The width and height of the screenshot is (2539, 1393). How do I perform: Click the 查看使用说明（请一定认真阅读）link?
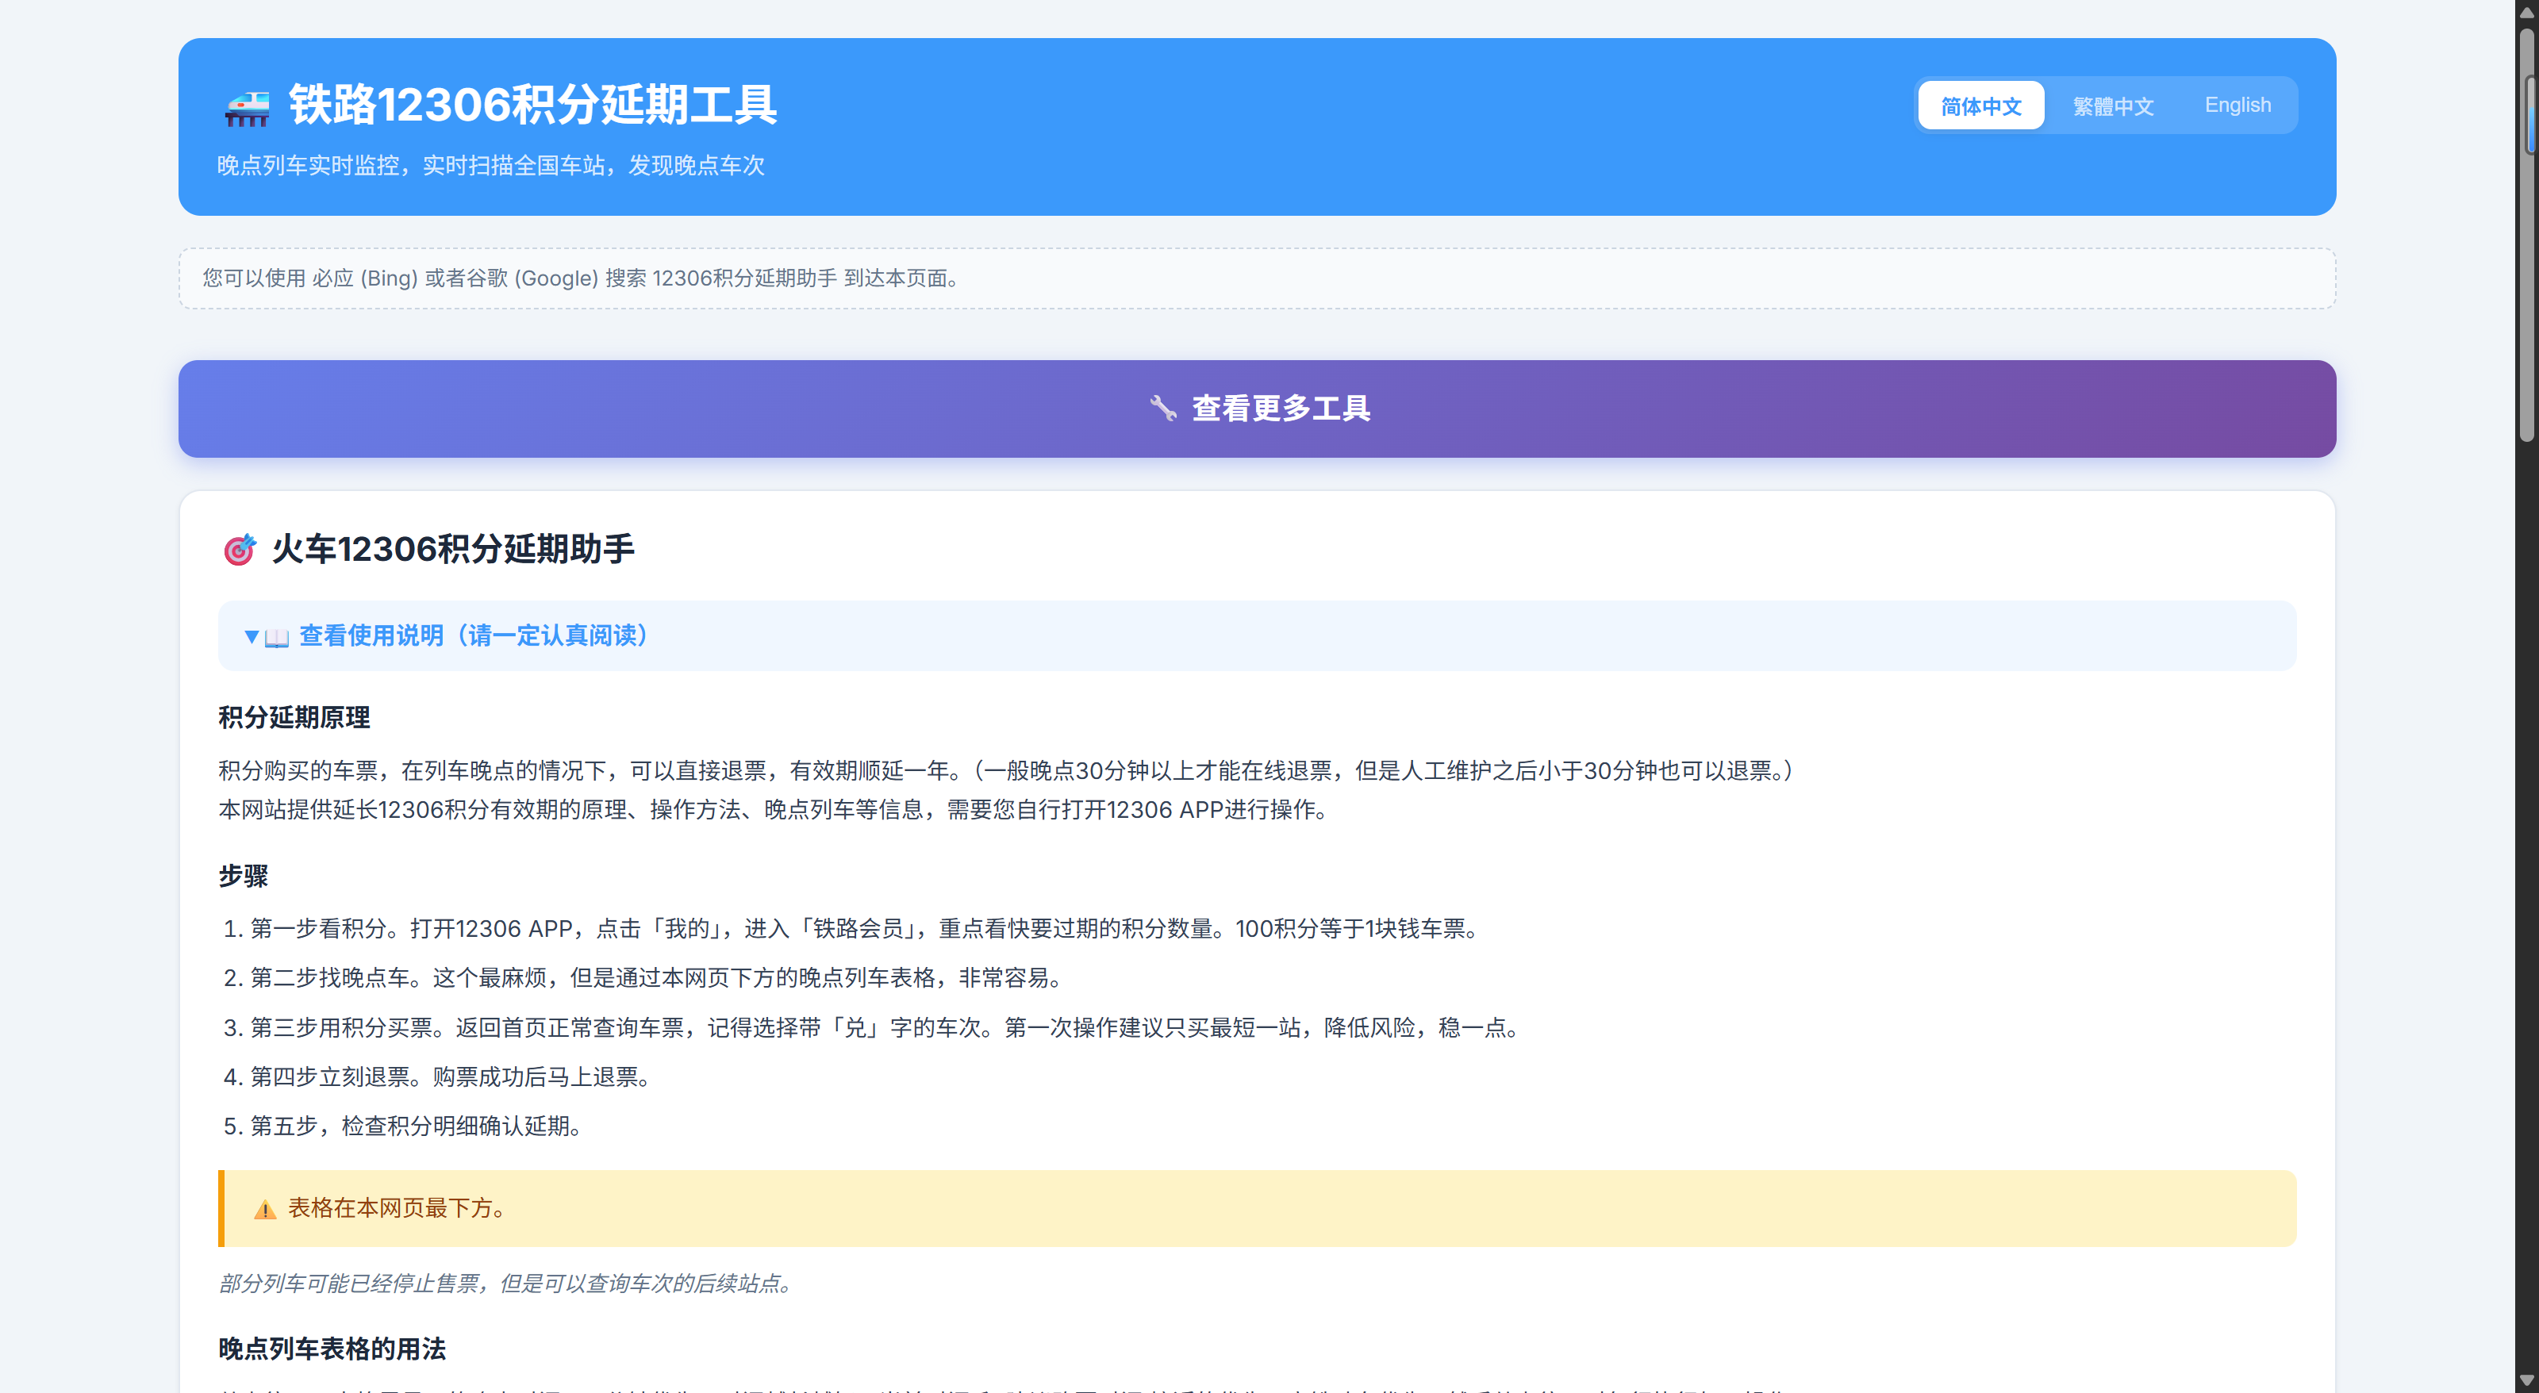click(x=471, y=635)
